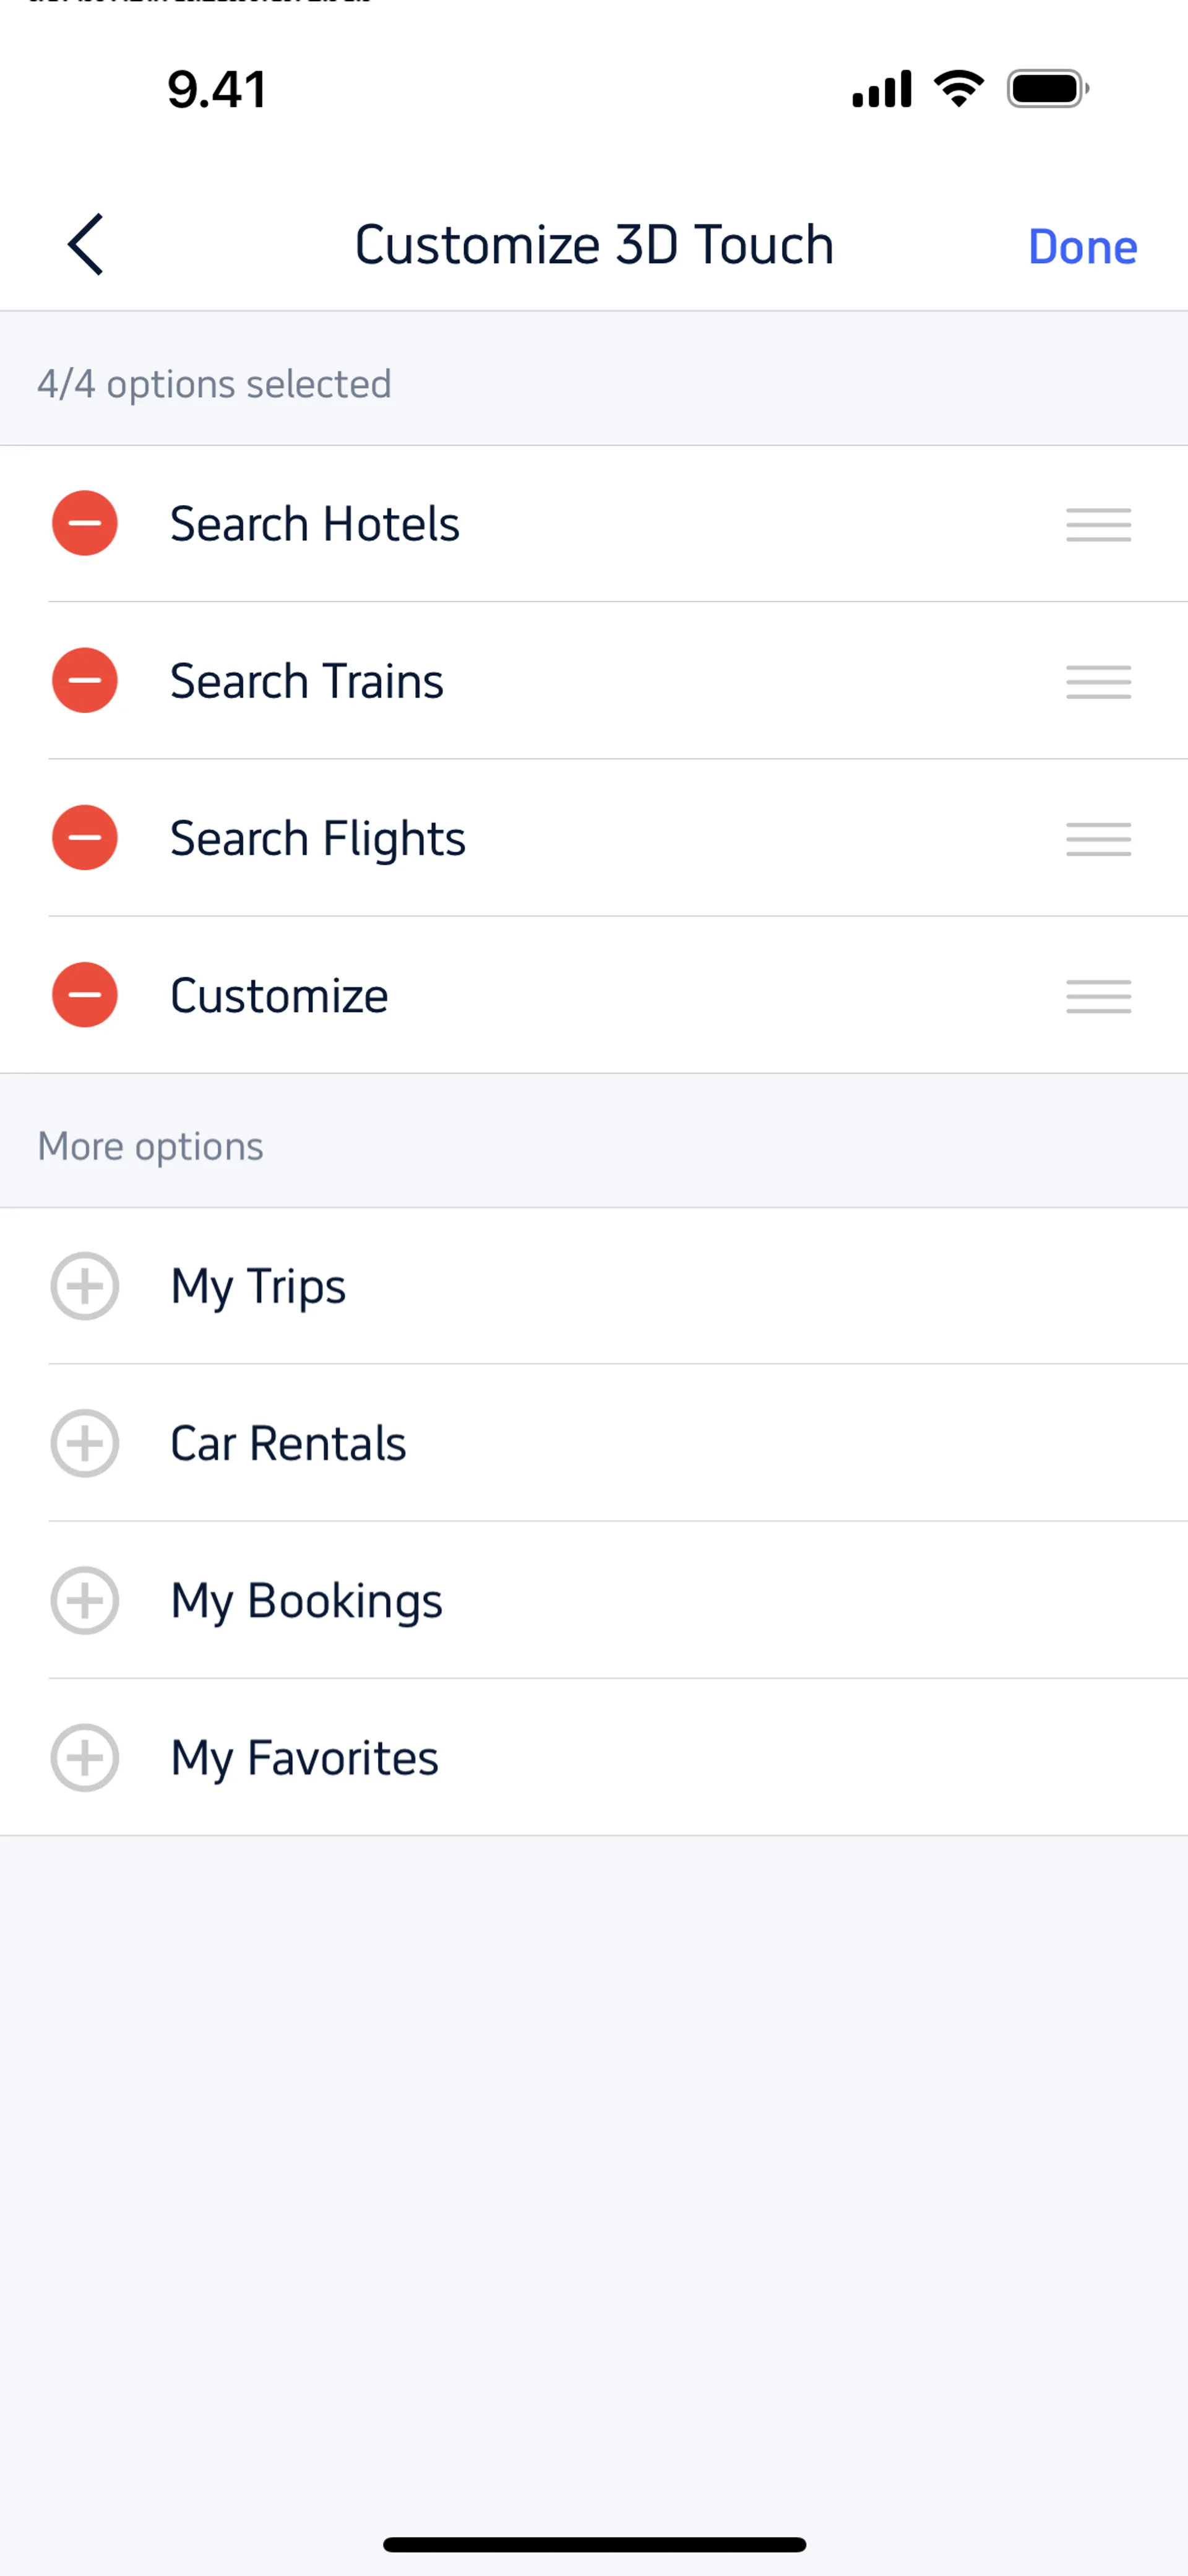Tap the back arrow icon

click(86, 245)
